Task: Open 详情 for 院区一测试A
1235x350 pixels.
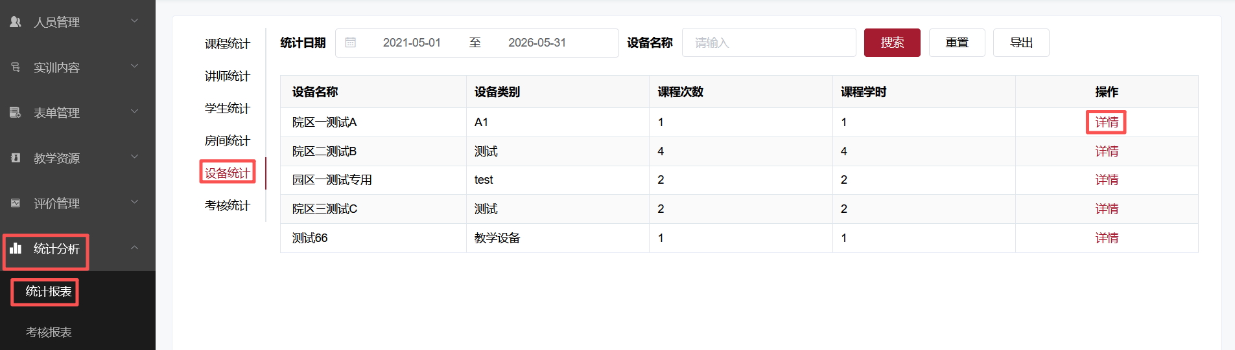Action: pos(1107,122)
